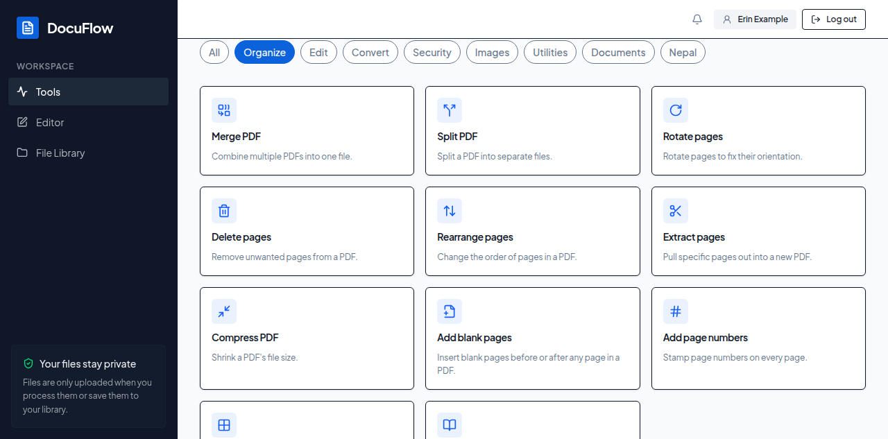Open notifications bell icon
The height and width of the screenshot is (439, 888).
(697, 19)
